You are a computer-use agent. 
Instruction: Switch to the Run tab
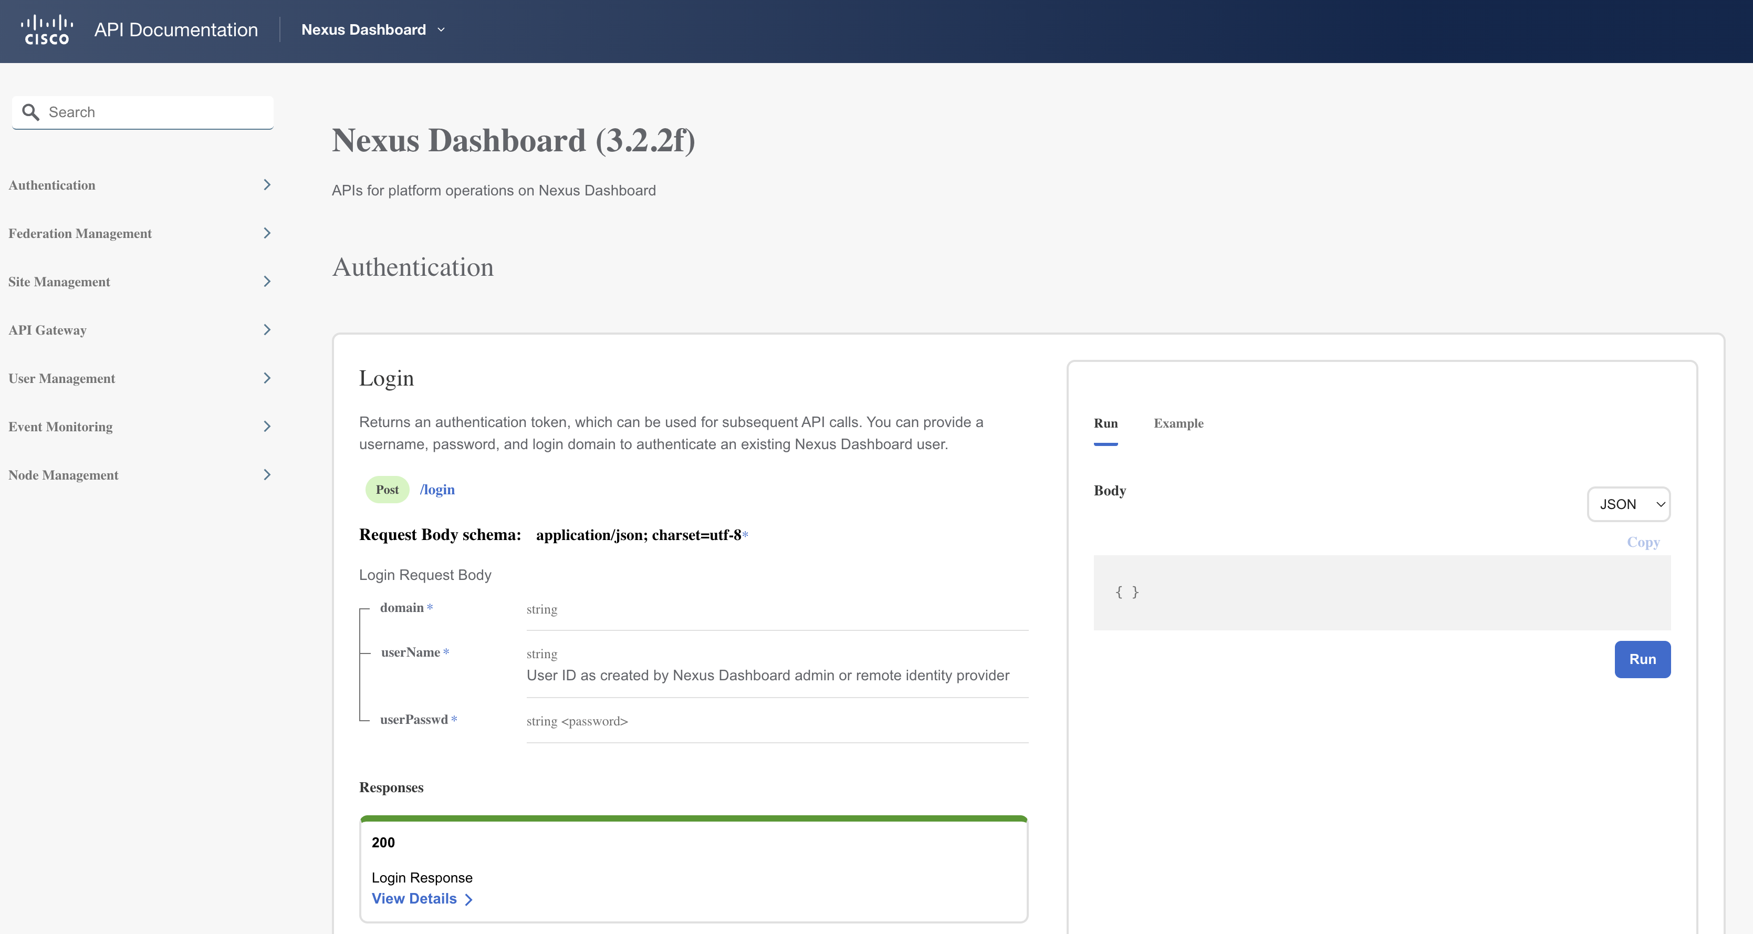coord(1106,423)
